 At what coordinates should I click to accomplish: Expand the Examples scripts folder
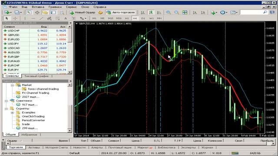tap(12, 113)
